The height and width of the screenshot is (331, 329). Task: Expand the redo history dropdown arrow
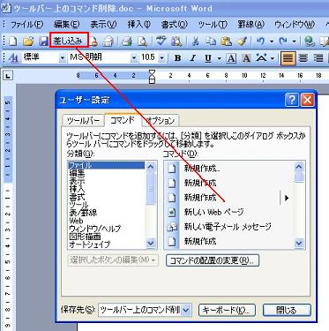(294, 41)
